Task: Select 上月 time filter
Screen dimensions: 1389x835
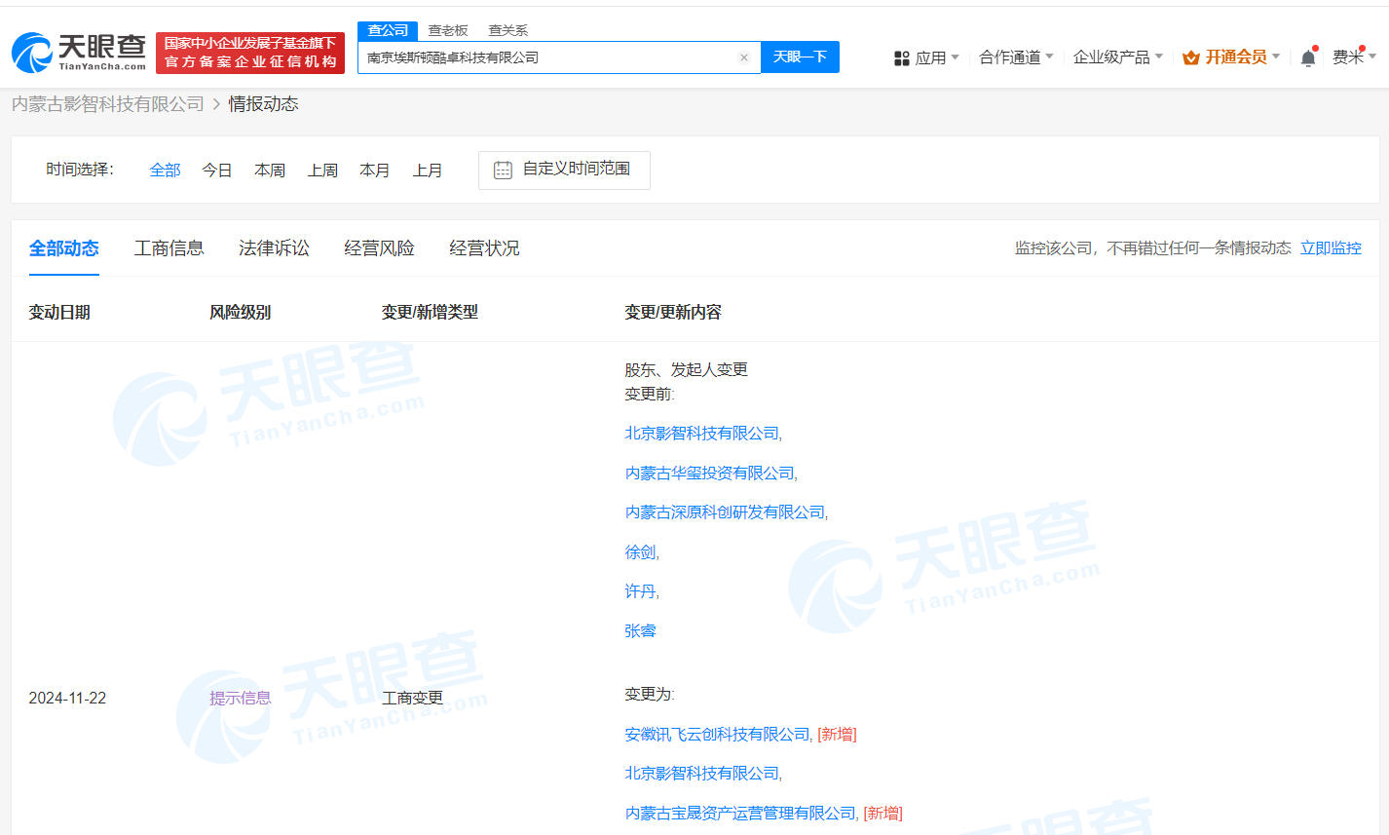Action: point(428,171)
